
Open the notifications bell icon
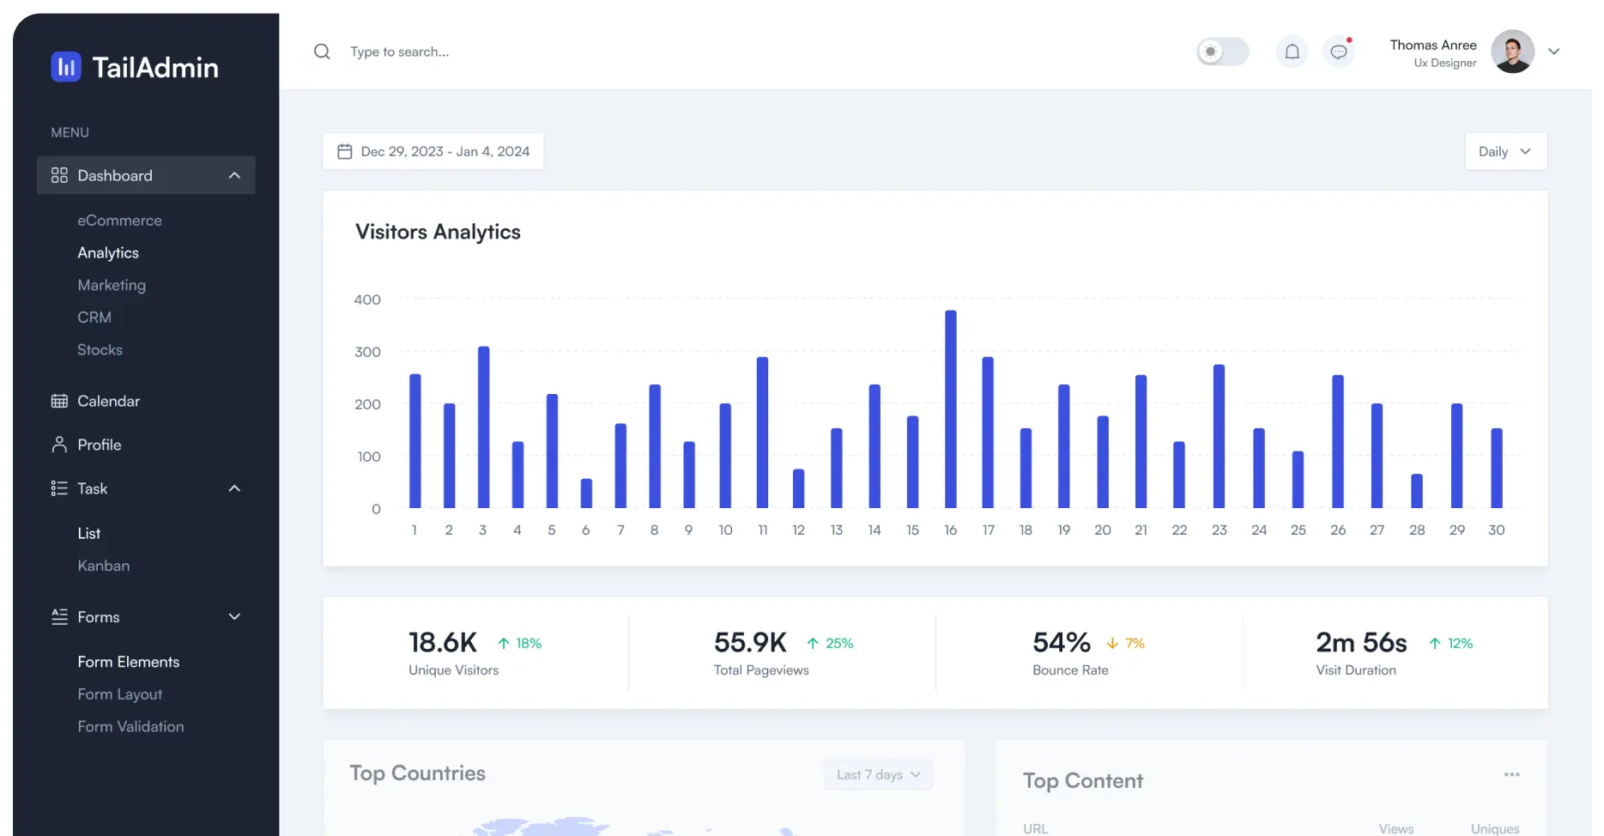pos(1292,51)
